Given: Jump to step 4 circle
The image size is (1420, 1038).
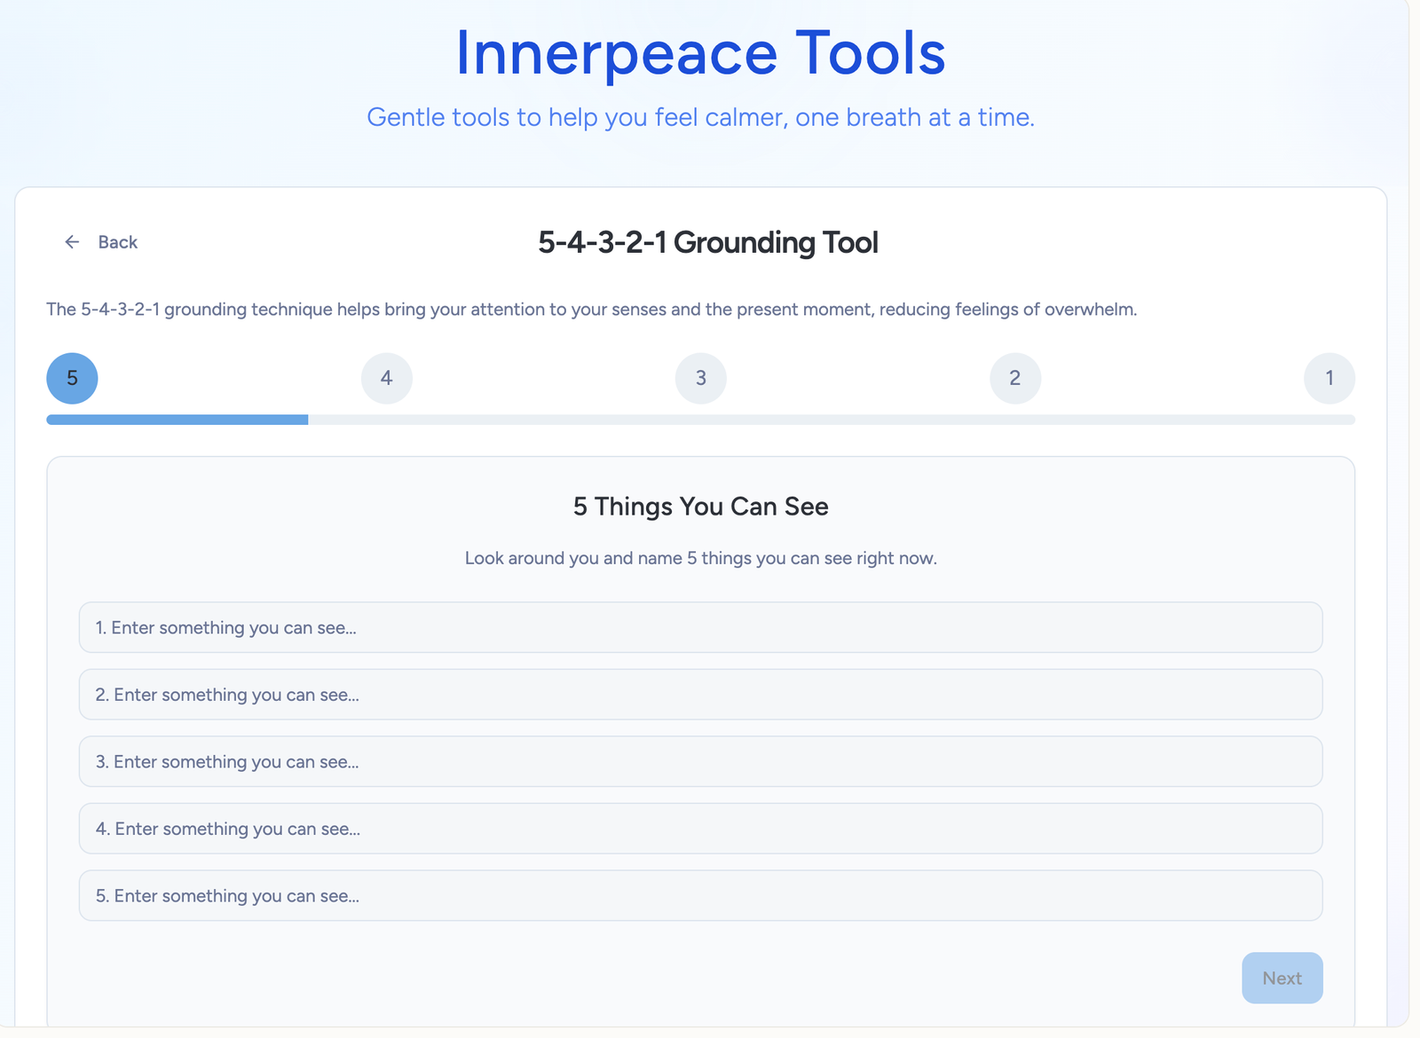Looking at the screenshot, I should click(386, 378).
